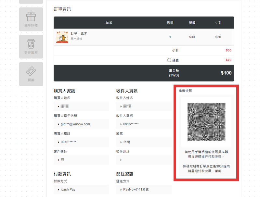The height and width of the screenshot is (197, 260).
Task: Click the quantity value 1
Action: point(170,37)
